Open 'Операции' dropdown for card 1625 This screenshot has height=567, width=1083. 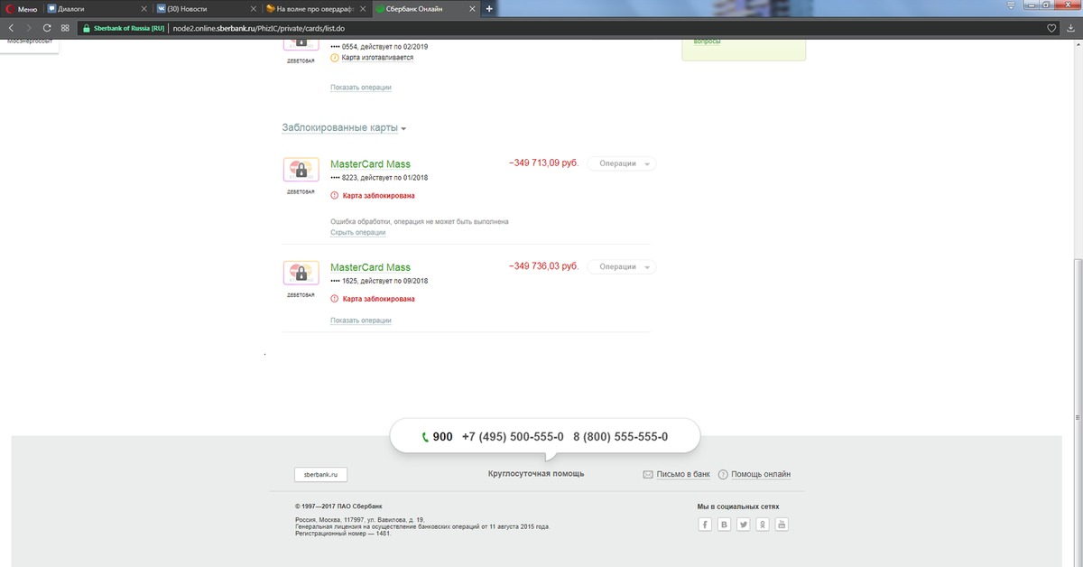pyautogui.click(x=622, y=266)
